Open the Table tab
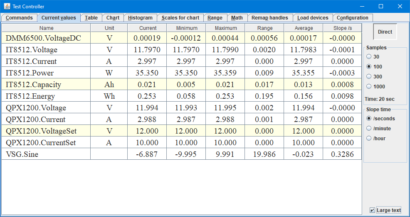 coord(91,18)
